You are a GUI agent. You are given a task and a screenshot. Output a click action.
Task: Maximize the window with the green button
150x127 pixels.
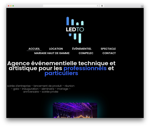[x=13, y=6]
